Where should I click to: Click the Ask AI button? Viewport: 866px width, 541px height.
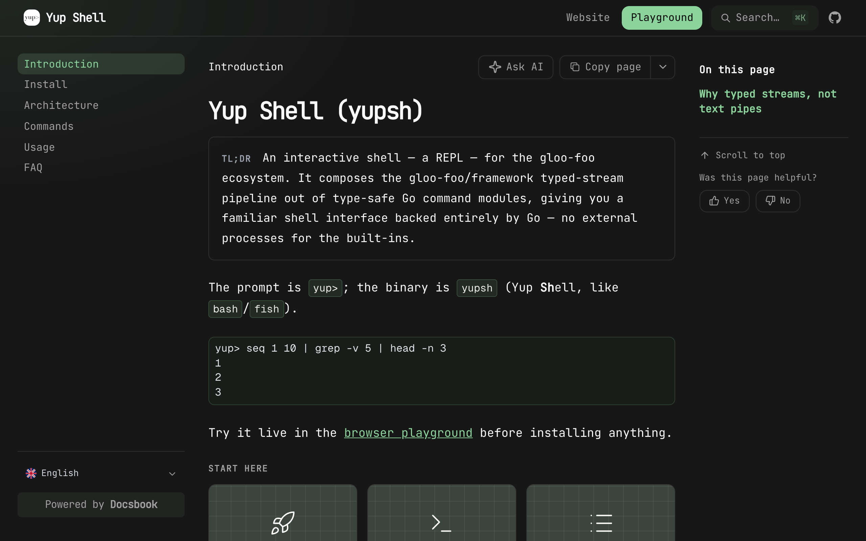pyautogui.click(x=516, y=67)
